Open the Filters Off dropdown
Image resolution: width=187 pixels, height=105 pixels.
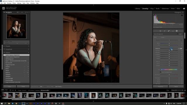[x=177, y=90]
